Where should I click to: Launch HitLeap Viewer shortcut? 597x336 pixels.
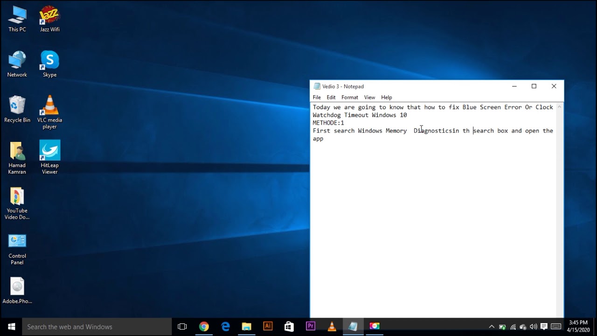(49, 158)
